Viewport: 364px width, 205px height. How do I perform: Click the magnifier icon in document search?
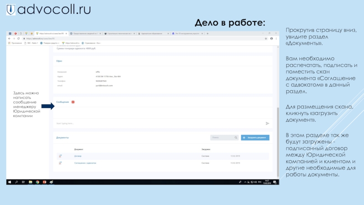point(236,138)
